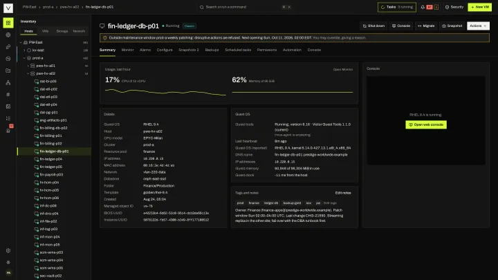The height and width of the screenshot is (280, 498).
Task: Click the Console button in header
Action: click(400, 26)
